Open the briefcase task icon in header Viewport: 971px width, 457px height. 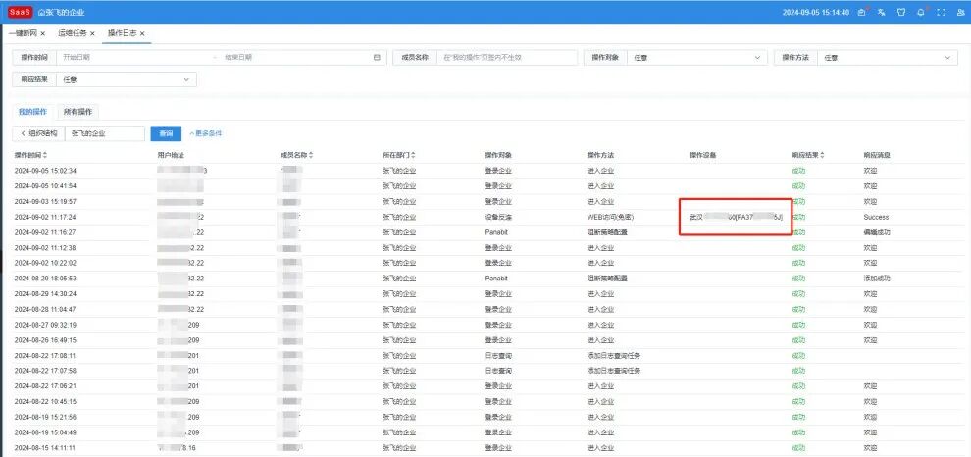coord(861,13)
